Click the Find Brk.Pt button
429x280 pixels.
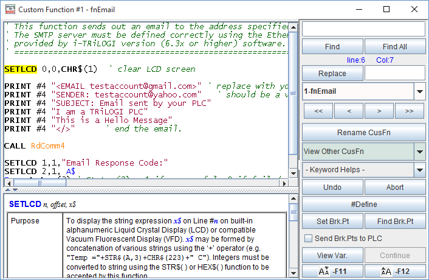[x=395, y=222]
